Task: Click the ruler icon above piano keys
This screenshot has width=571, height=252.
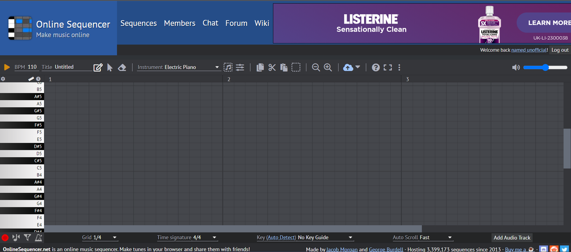Action: click(x=31, y=79)
